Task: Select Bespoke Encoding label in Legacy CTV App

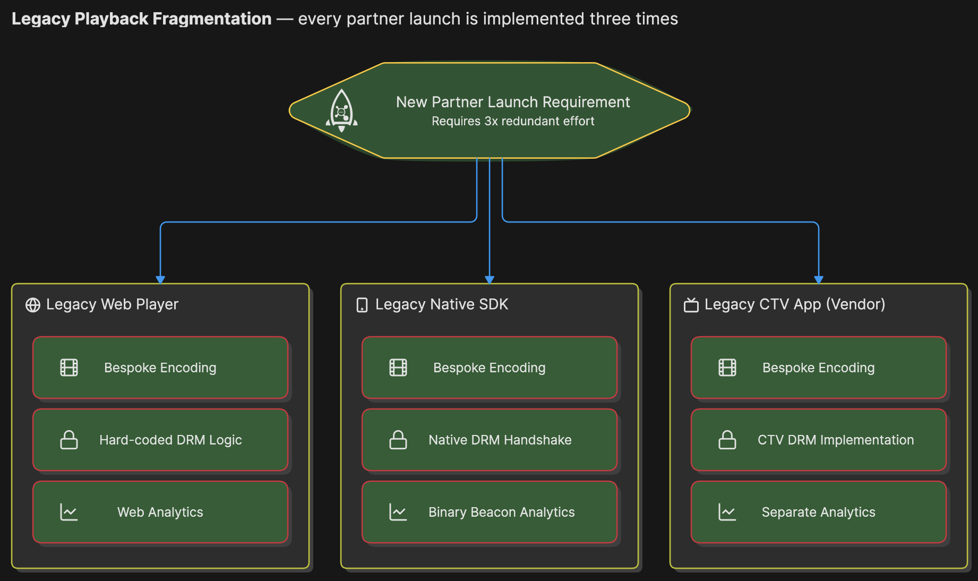Action: [819, 368]
